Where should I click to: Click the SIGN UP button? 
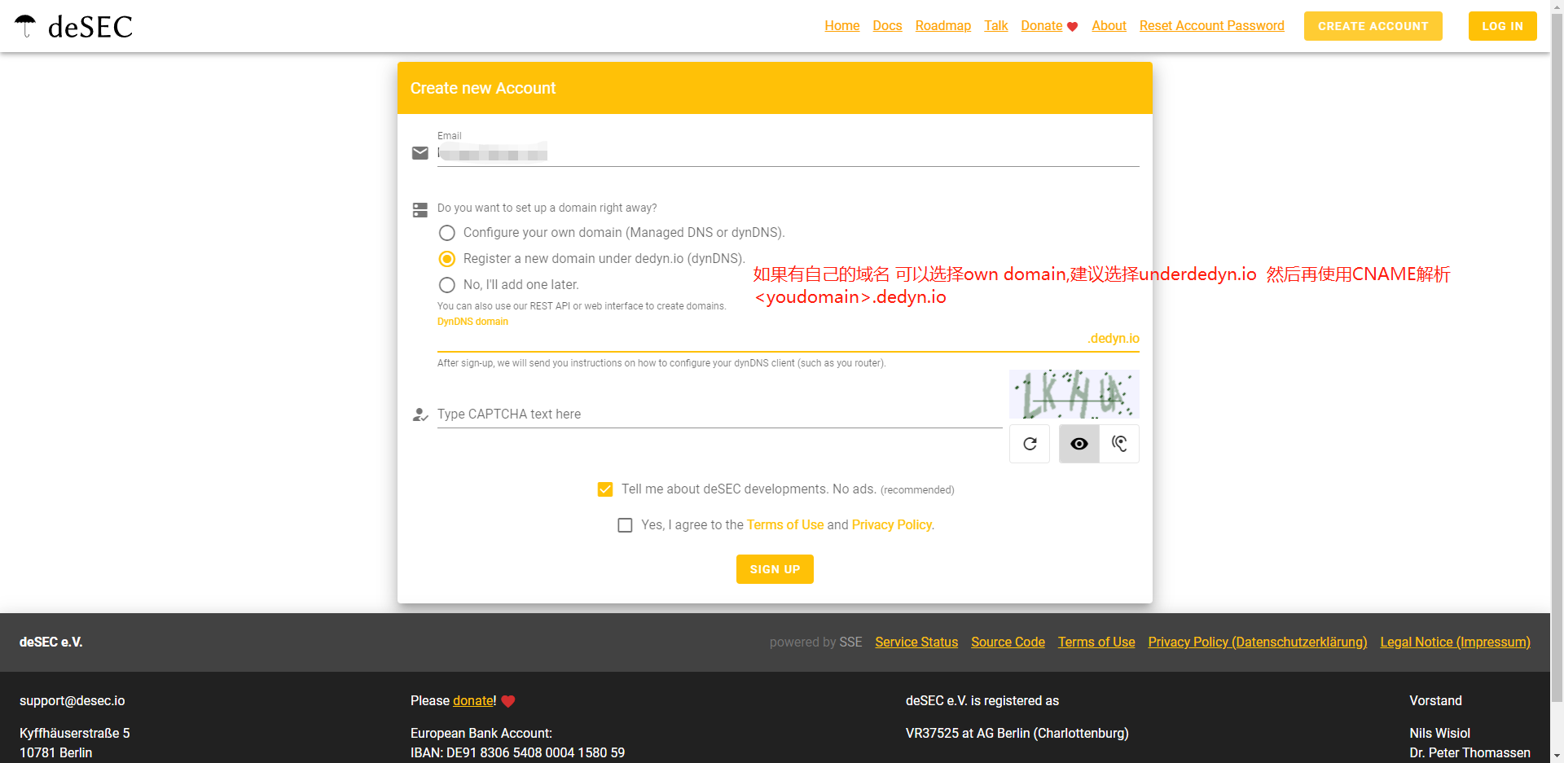click(775, 569)
